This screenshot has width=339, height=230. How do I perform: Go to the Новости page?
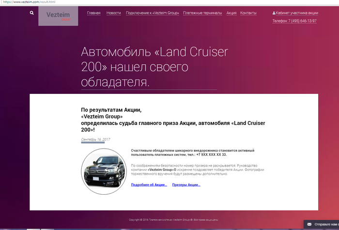tap(113, 13)
